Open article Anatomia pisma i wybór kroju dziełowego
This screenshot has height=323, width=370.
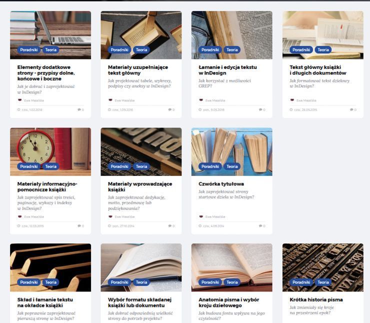click(x=228, y=302)
